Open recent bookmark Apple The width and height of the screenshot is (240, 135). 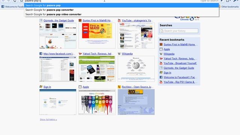(x=166, y=49)
